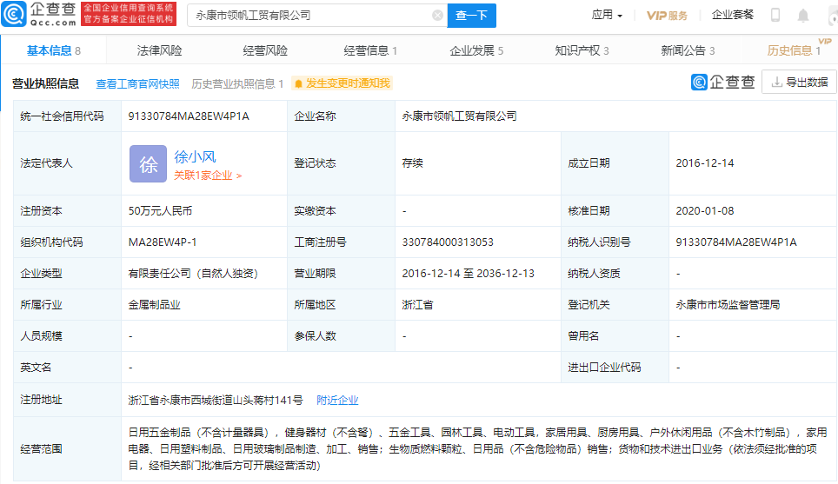Click the registered capital 50万元人民币

(160, 211)
